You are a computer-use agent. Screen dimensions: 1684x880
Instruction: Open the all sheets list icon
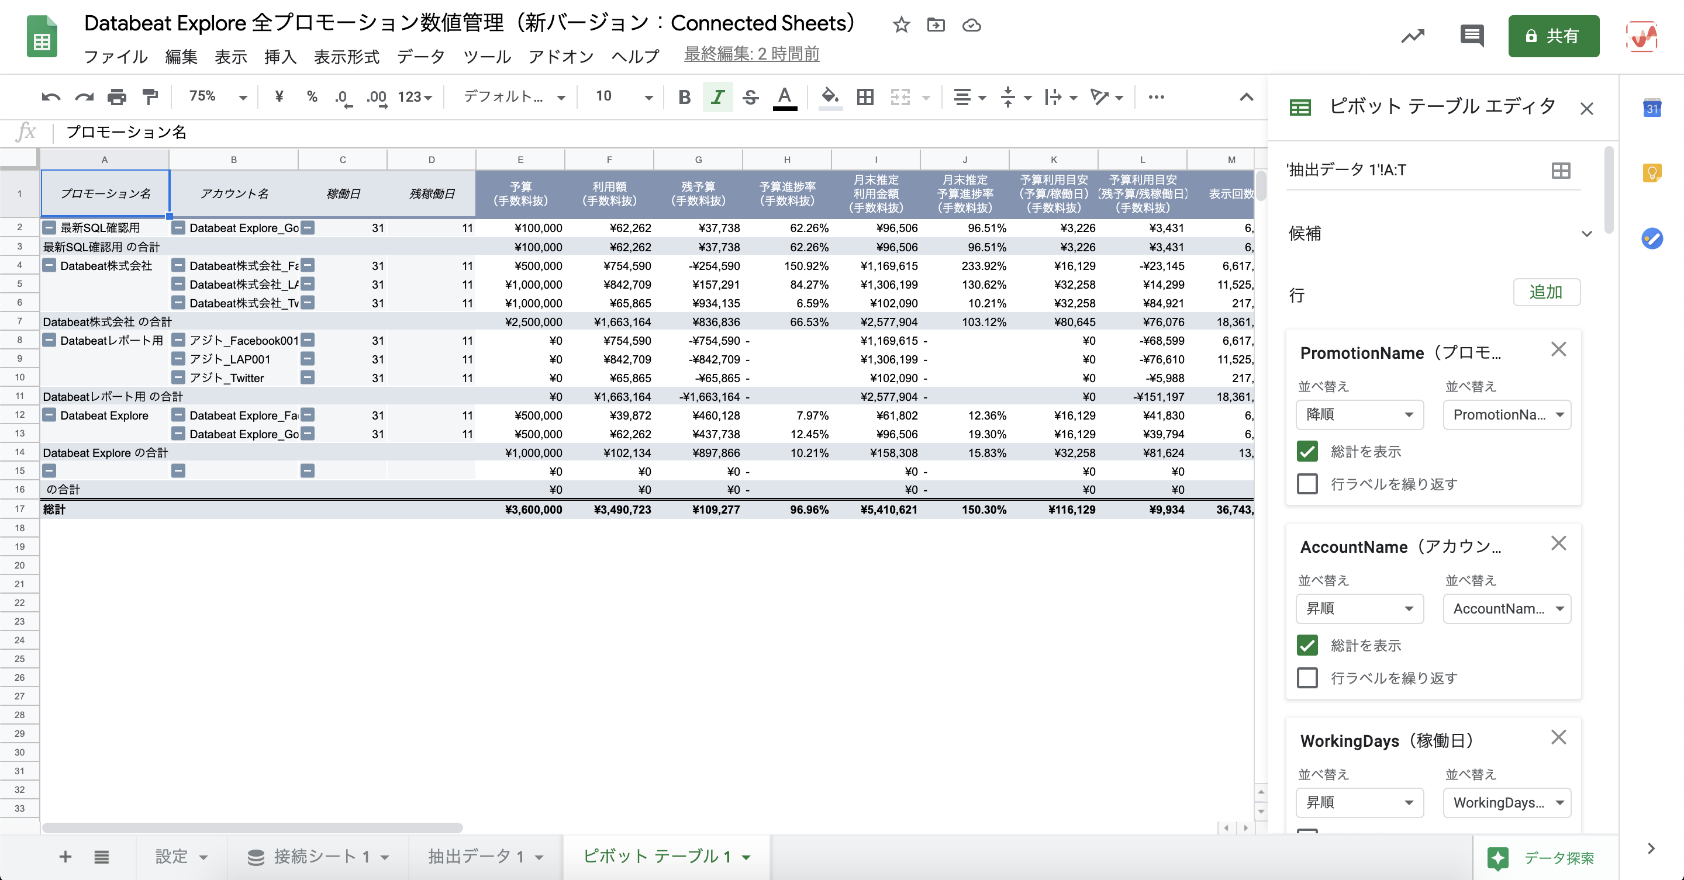101,857
